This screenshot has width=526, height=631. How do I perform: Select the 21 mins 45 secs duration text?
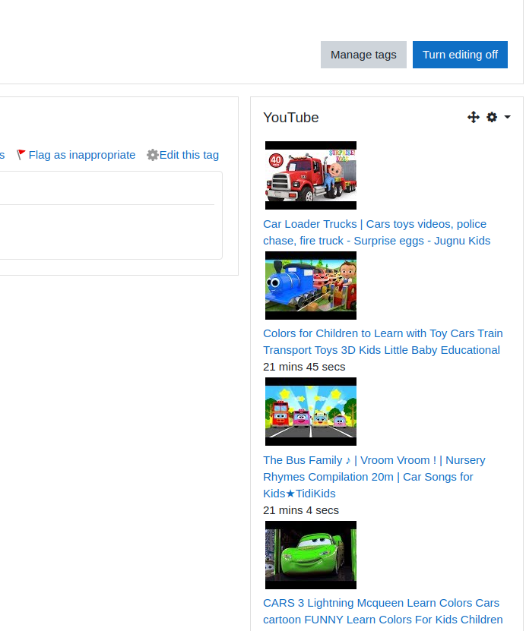click(x=304, y=367)
